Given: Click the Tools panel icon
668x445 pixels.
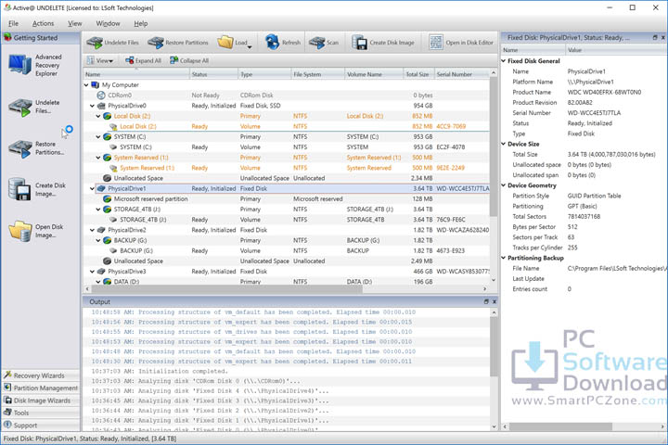Looking at the screenshot, I should pyautogui.click(x=7, y=413).
